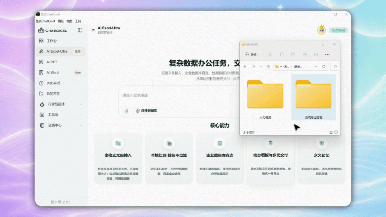Screen dimensions: 386x217
Task: Select the 系统导出数据 folder
Action: pyautogui.click(x=313, y=98)
